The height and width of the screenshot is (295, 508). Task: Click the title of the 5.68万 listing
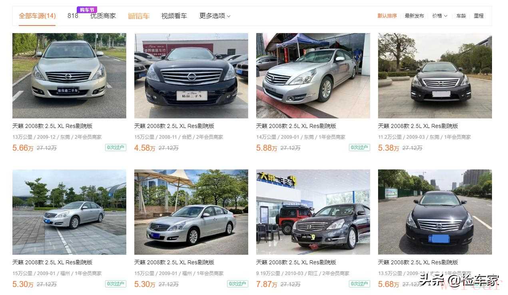coord(418,262)
